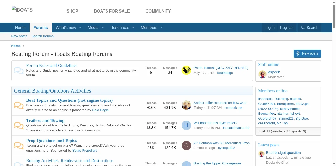Expand the What's new dropdown arrow
This screenshot has width=336, height=166.
pyautogui.click(x=80, y=28)
